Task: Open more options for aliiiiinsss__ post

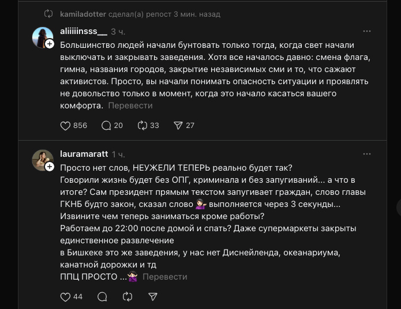Action: coord(367,31)
